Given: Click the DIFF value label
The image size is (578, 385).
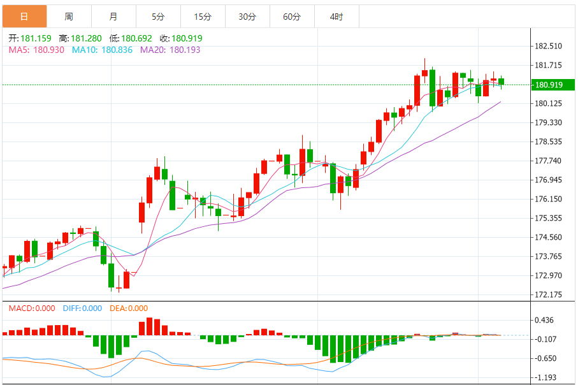Looking at the screenshot, I should (x=82, y=309).
